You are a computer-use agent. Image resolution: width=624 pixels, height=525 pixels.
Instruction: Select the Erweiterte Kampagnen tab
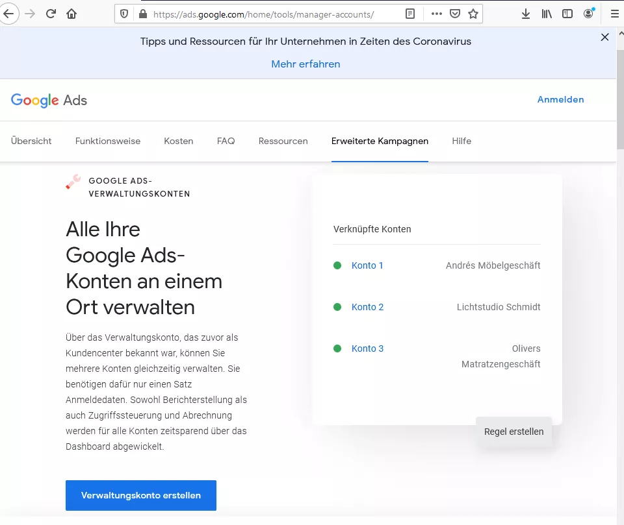pyautogui.click(x=380, y=141)
